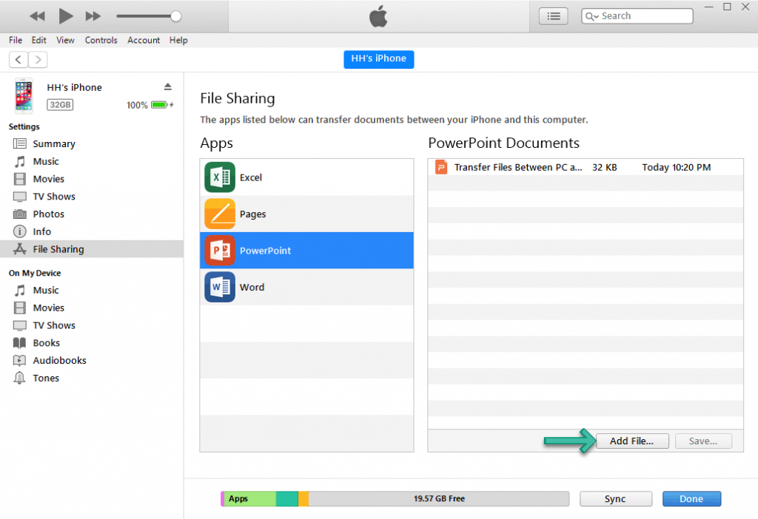Screen dimensions: 758x519
Task: Click Photos in the Settings sidebar
Action: click(49, 214)
